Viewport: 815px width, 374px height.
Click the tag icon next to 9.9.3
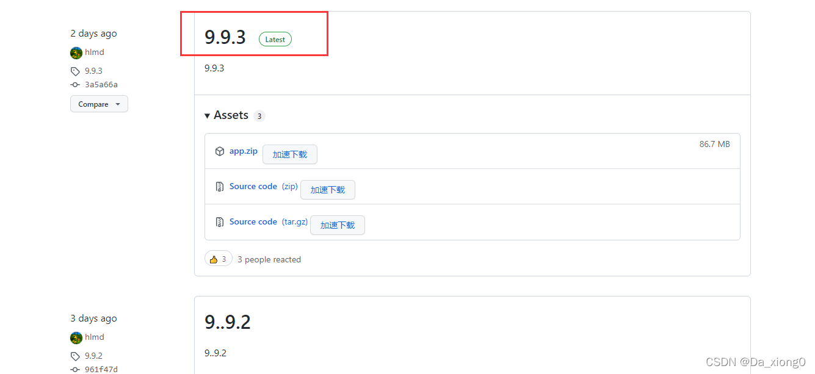[x=76, y=71]
